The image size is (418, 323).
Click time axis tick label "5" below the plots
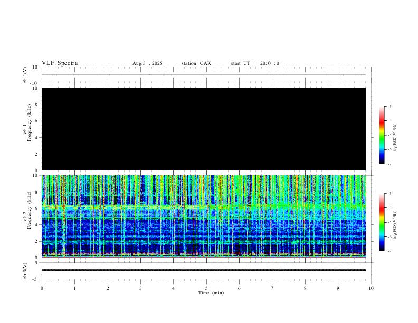[206, 288]
